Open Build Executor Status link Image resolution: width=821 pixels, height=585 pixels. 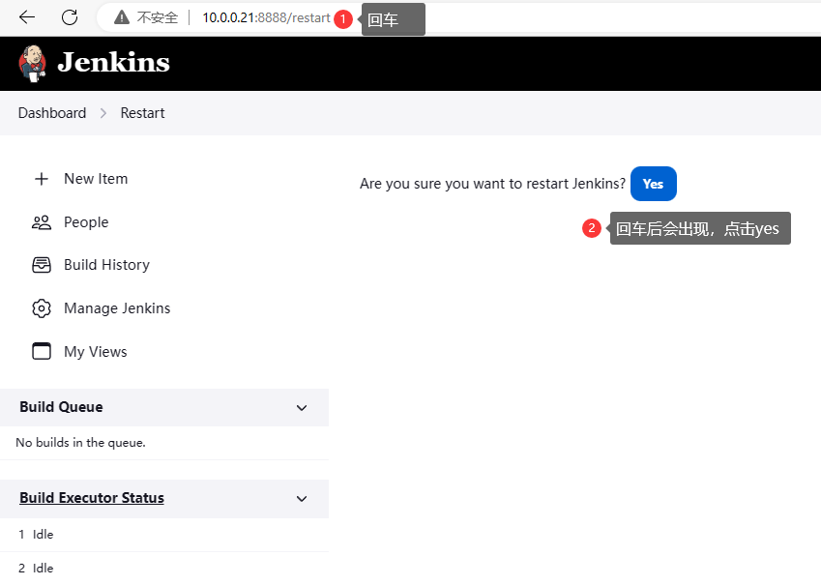click(x=92, y=498)
